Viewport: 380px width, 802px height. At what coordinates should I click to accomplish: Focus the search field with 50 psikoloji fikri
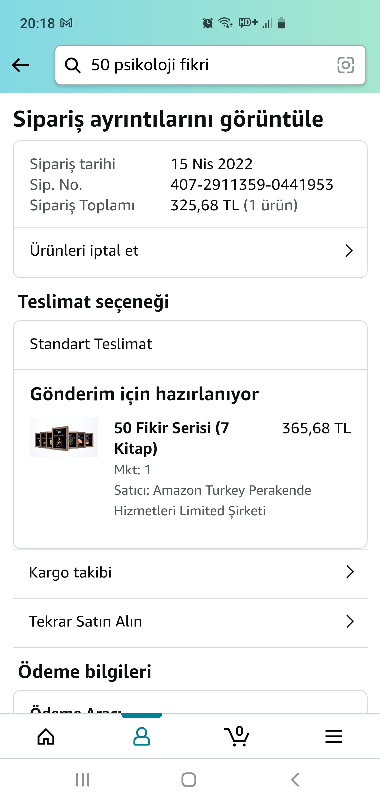coord(206,65)
